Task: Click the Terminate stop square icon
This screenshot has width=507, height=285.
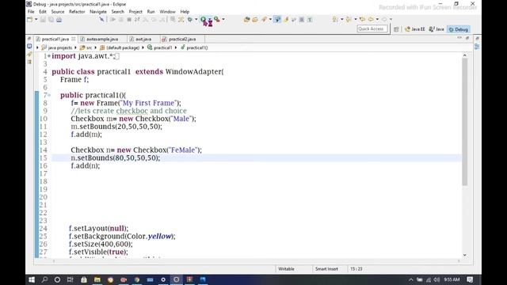Action: point(129,19)
